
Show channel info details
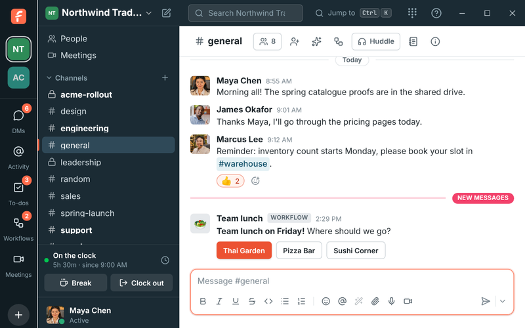(x=435, y=41)
